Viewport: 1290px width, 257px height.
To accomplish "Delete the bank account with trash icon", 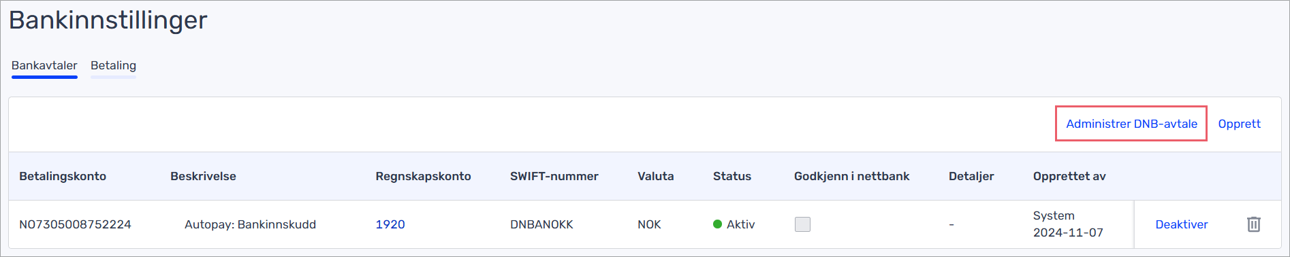I will click(x=1253, y=224).
